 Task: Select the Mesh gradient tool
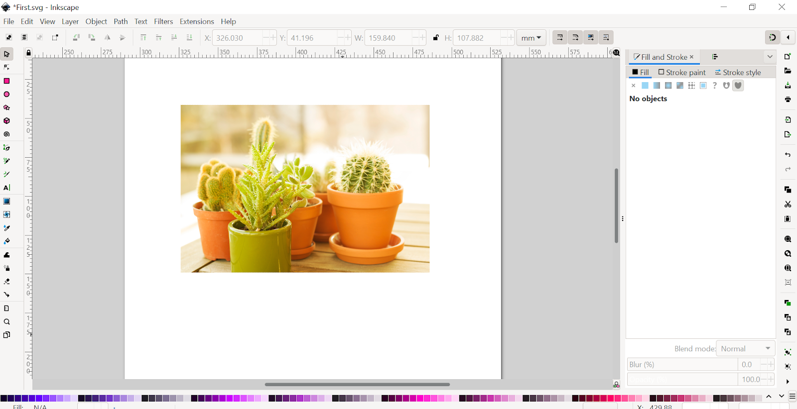pos(7,214)
